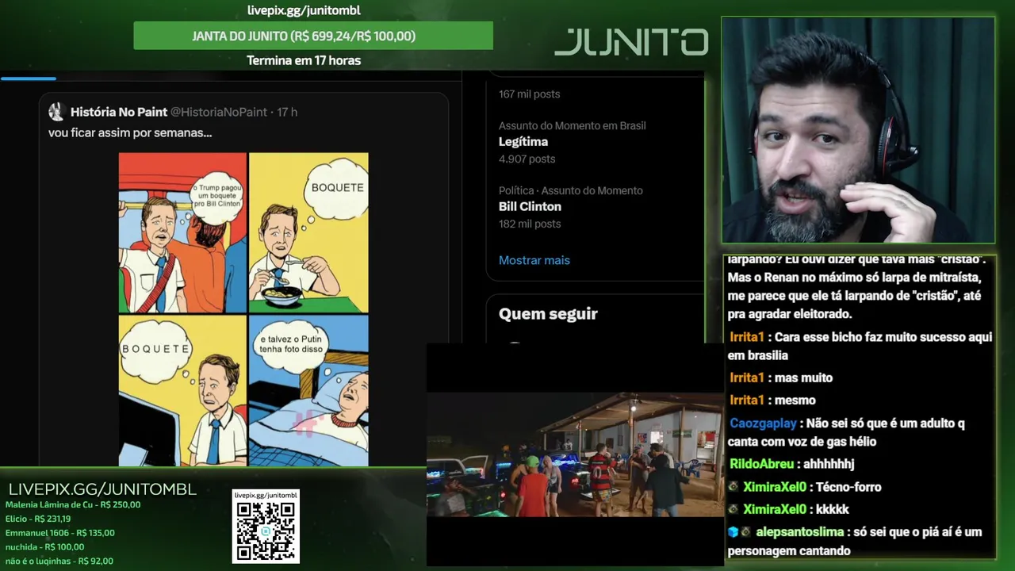
Task: Click the 'Quem seguir' heading
Action: pyautogui.click(x=548, y=314)
